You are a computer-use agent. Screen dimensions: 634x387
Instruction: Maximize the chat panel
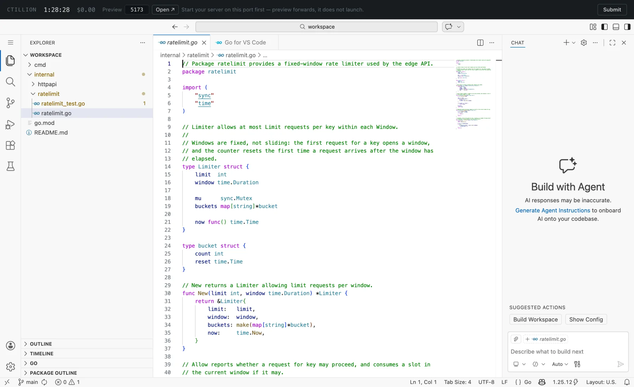point(613,43)
